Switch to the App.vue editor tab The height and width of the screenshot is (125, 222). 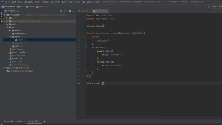click(84, 11)
